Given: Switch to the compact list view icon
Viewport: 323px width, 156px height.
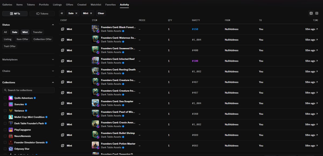Looking at the screenshot, I should click(317, 13).
